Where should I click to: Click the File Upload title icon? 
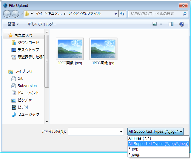5,5
